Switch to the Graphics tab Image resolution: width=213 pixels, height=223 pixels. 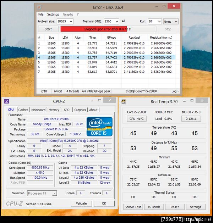click(x=80, y=110)
